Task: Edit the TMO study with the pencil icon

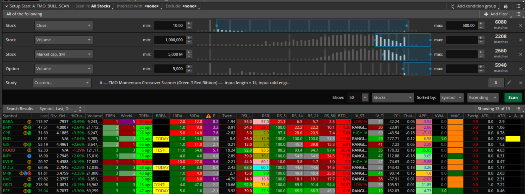Action: pos(509,83)
